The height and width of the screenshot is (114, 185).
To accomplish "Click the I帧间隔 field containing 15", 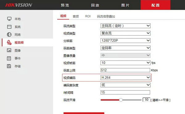I will pos(125,92).
